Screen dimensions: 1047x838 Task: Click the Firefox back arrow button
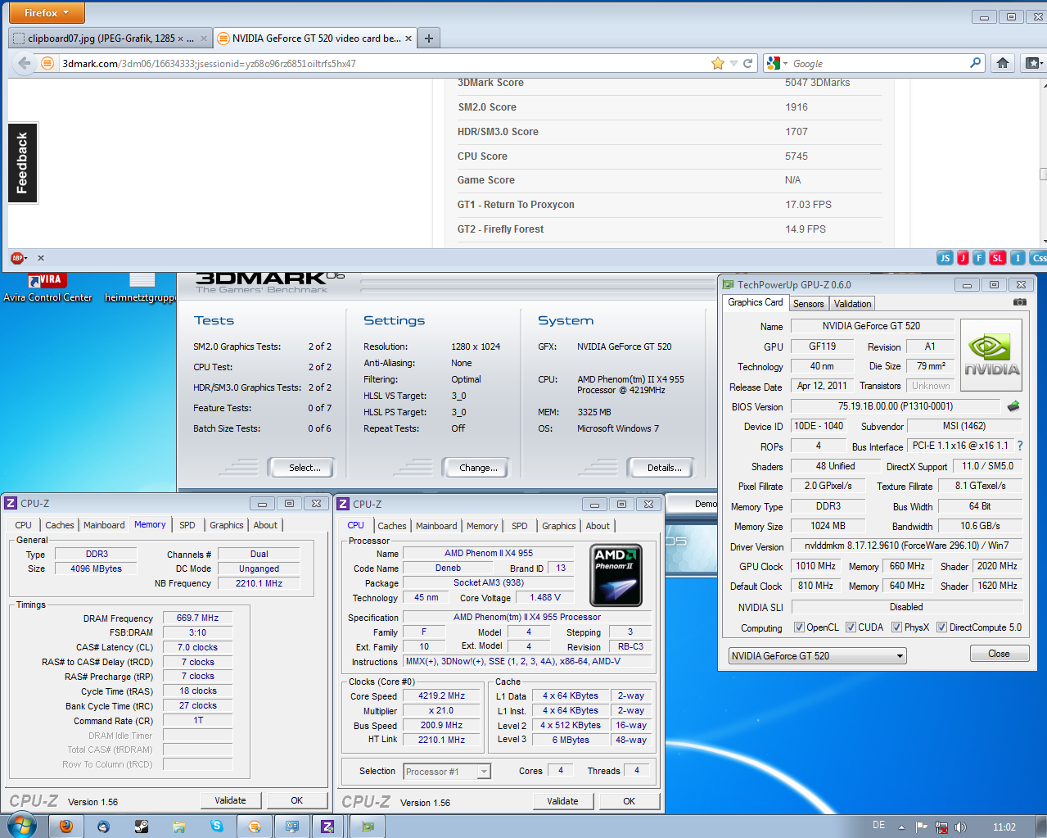[x=25, y=63]
